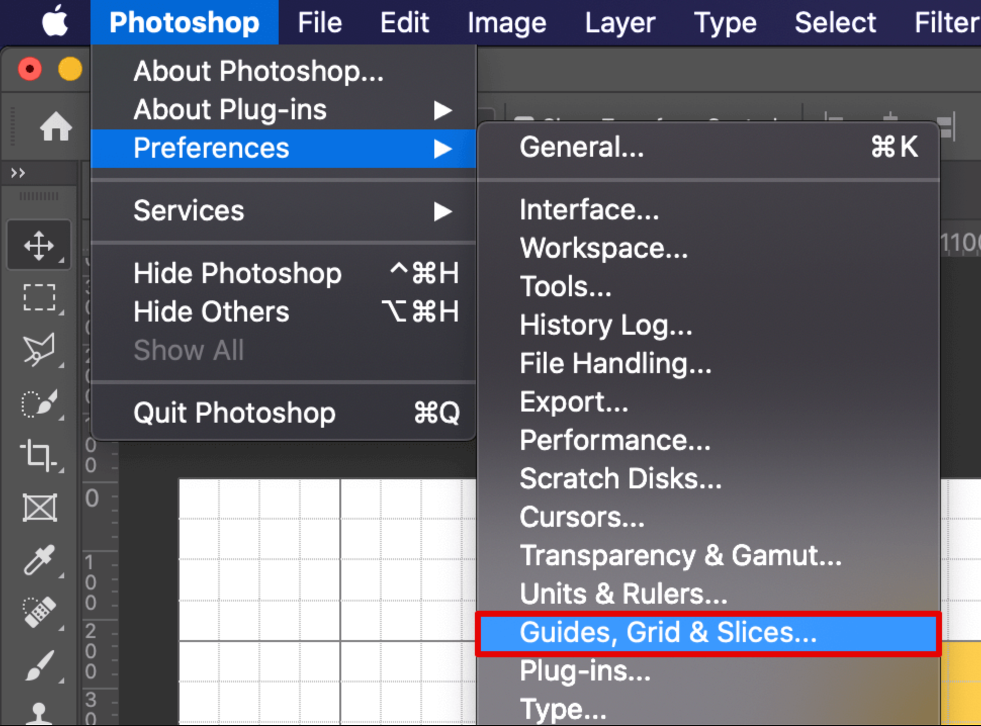The image size is (981, 726).
Task: Open the Photoshop Home screen
Action: [x=56, y=126]
